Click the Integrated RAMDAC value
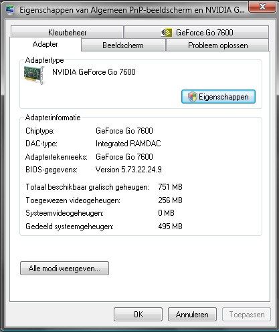 (x=128, y=144)
